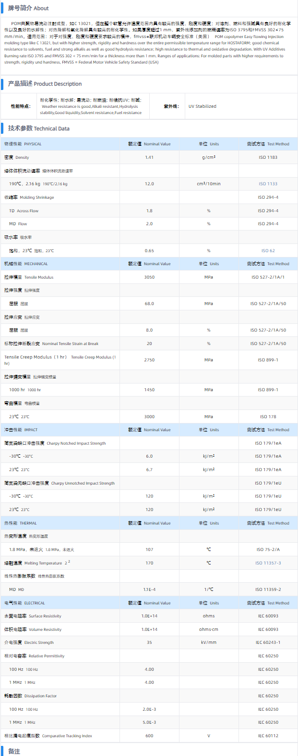Select the ELECTRICAL section header label

point(24,603)
